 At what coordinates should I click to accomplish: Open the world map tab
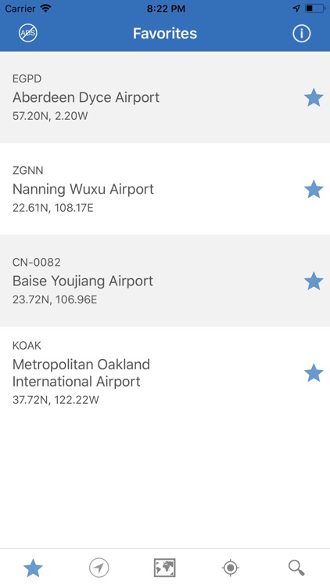click(x=165, y=568)
